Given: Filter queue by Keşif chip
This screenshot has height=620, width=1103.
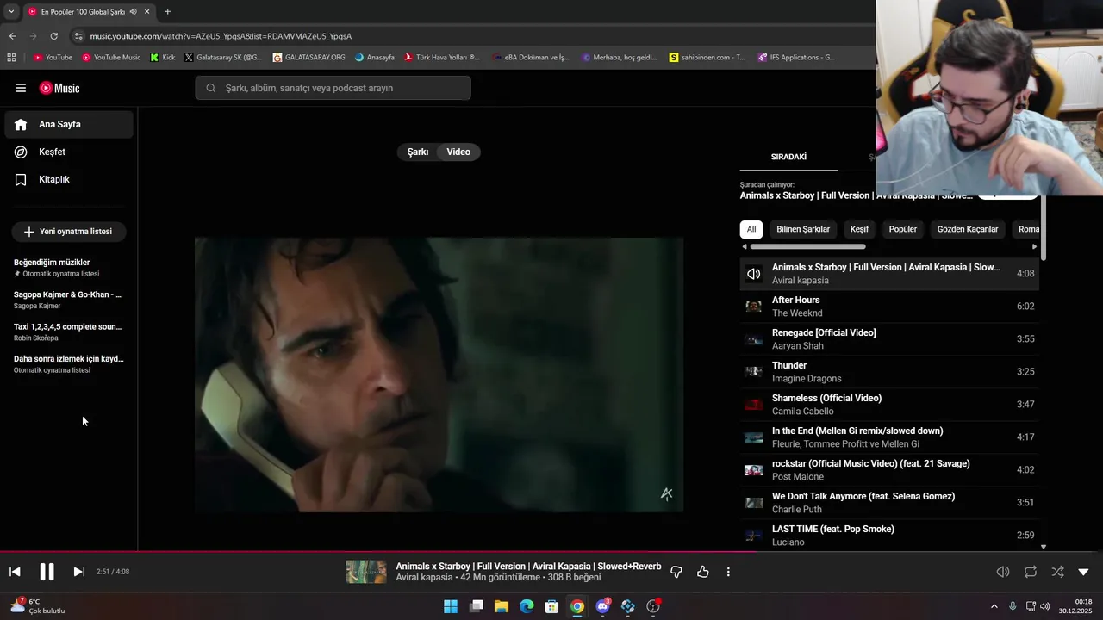Looking at the screenshot, I should (x=859, y=229).
